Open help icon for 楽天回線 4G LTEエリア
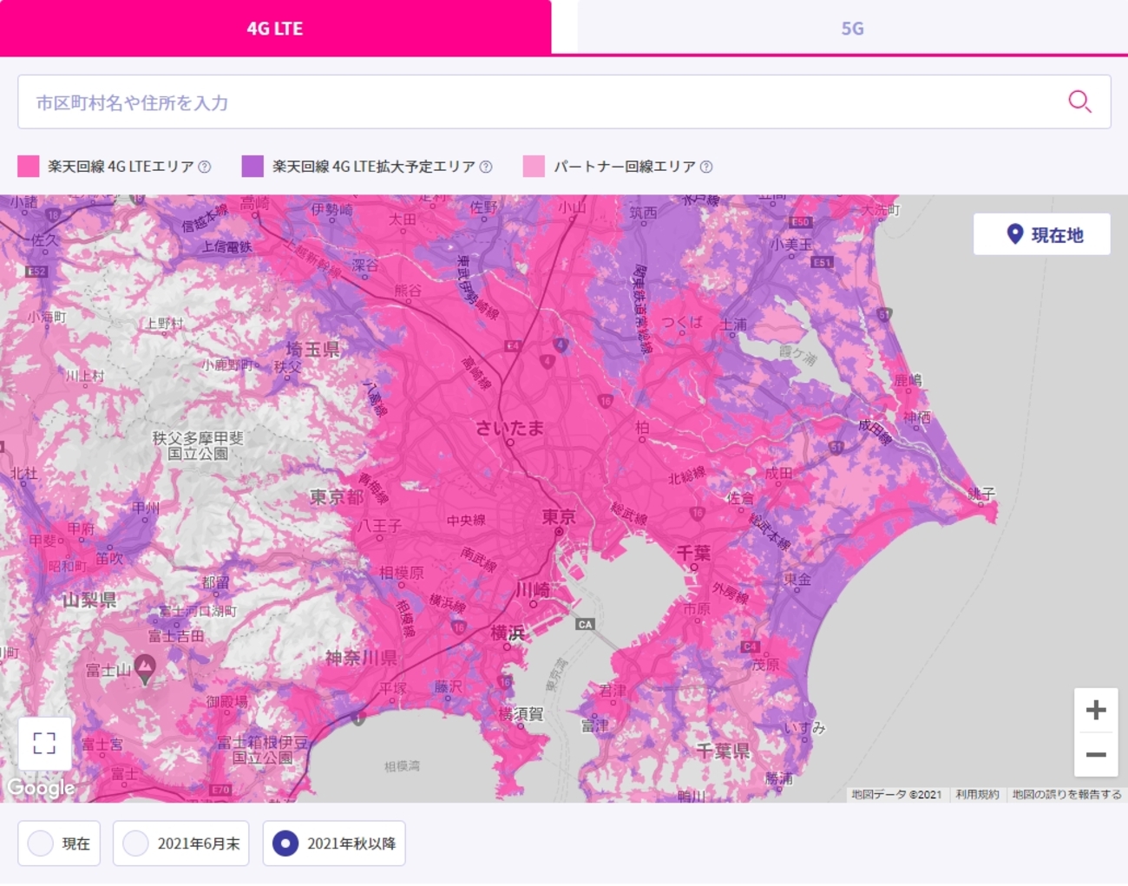Screen dimensions: 1128x886 click(x=205, y=167)
